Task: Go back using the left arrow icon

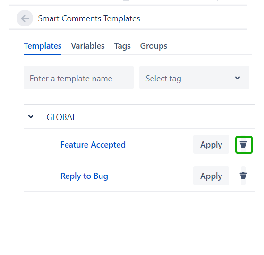Action: point(25,18)
